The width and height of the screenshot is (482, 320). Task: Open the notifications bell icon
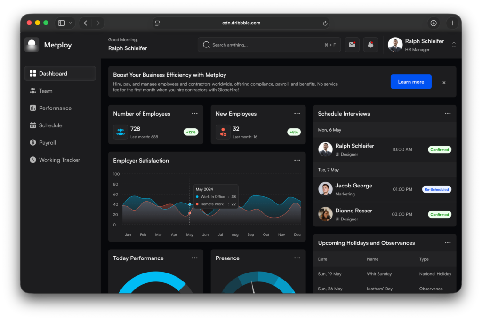(370, 45)
